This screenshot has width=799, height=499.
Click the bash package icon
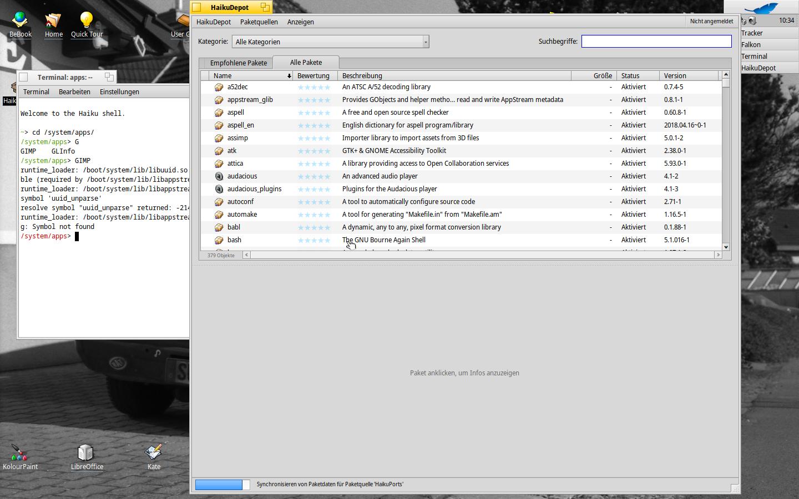coord(219,240)
